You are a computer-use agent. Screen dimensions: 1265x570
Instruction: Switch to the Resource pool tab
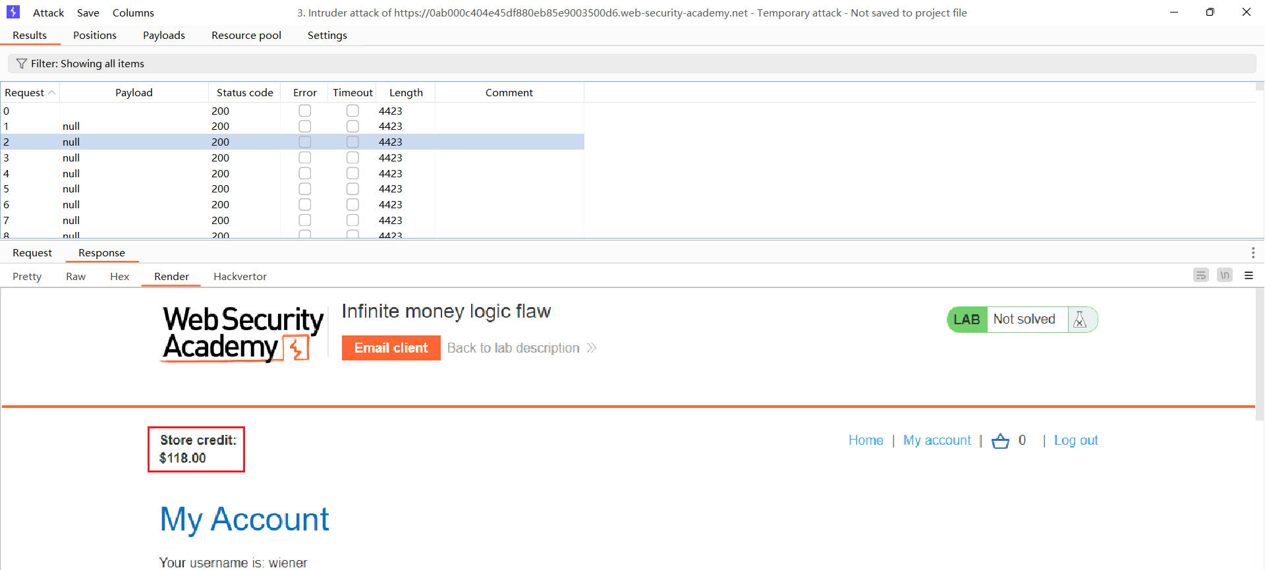[x=246, y=35]
